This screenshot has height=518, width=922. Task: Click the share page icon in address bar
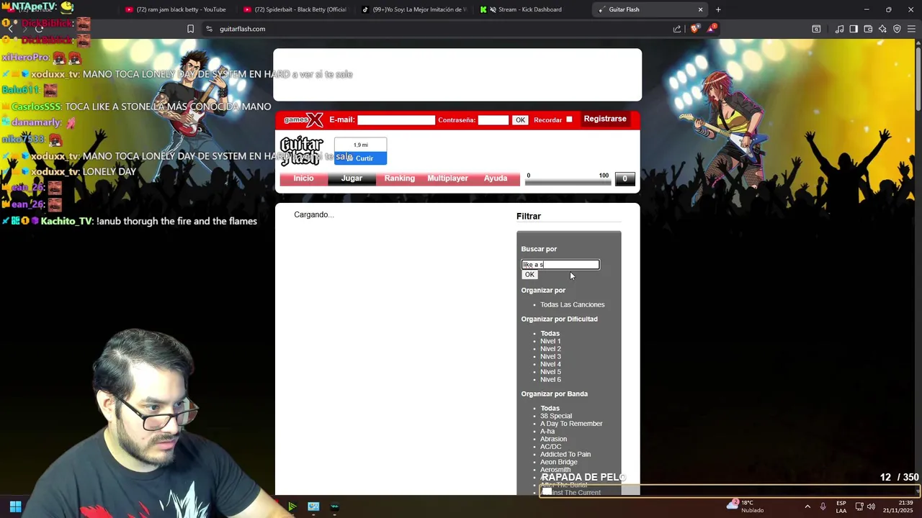coord(677,29)
